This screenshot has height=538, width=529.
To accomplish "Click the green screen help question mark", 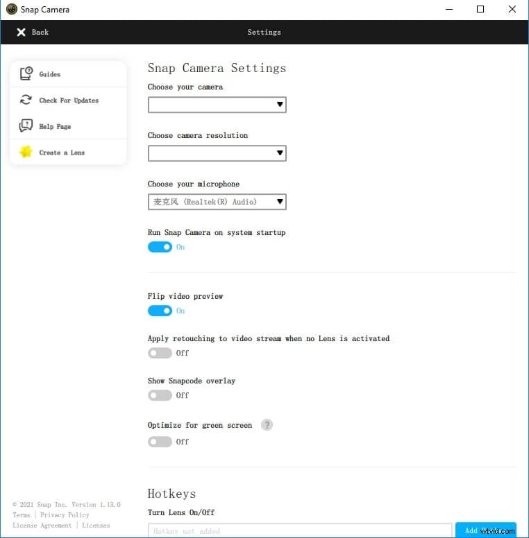I will click(267, 425).
